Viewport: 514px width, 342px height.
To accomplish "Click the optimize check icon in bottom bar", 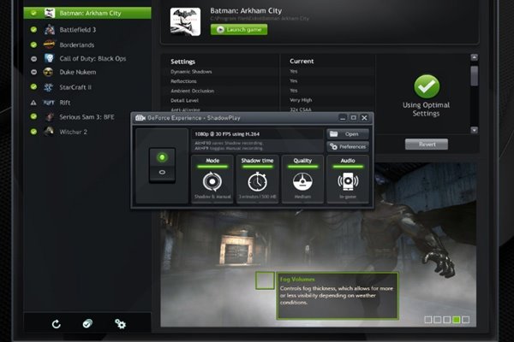I will coord(87,324).
